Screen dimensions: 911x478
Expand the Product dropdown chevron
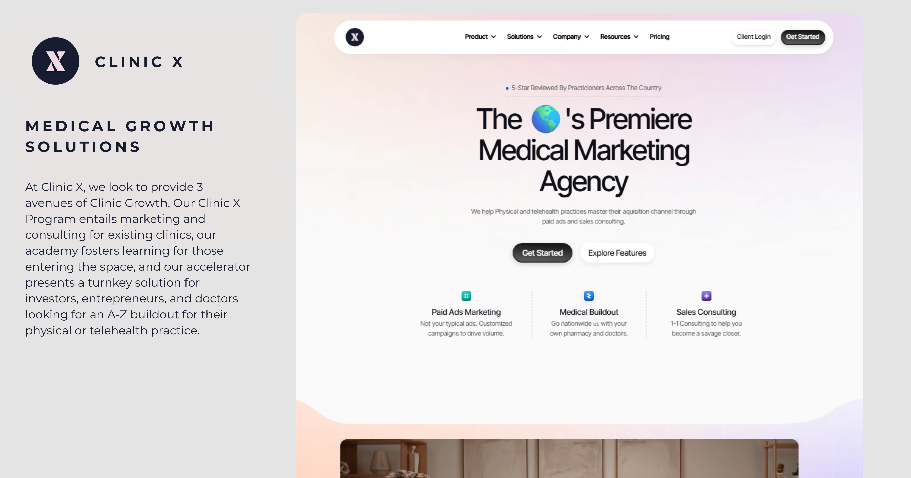[493, 37]
